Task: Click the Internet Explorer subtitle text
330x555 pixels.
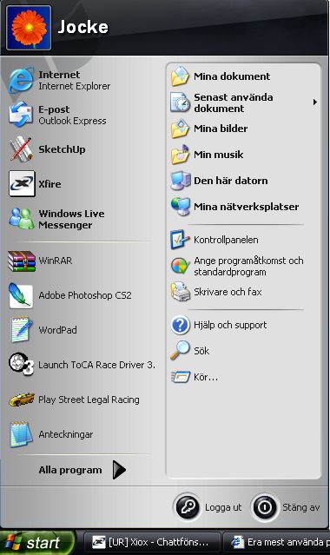Action: [75, 86]
